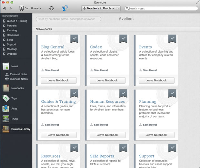Screen dimensions: 200x168
Task: Open the Codex notebook title
Action: (x=96, y=47)
